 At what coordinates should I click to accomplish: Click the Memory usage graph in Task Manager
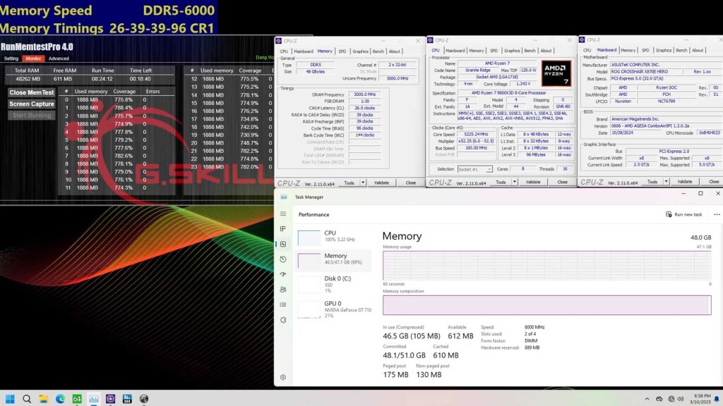tap(547, 265)
